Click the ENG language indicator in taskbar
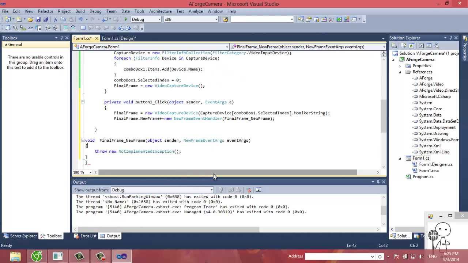Screen dimensions: 468x263 433,256
